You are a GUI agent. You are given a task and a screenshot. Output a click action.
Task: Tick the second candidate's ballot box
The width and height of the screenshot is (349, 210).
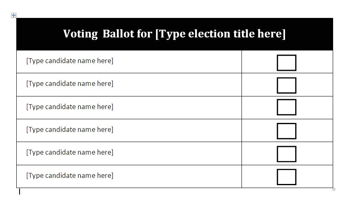click(x=286, y=85)
